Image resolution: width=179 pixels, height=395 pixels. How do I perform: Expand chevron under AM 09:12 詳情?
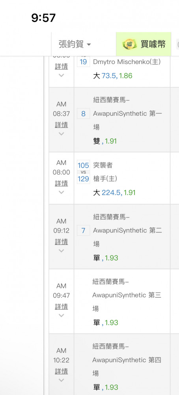62,251
